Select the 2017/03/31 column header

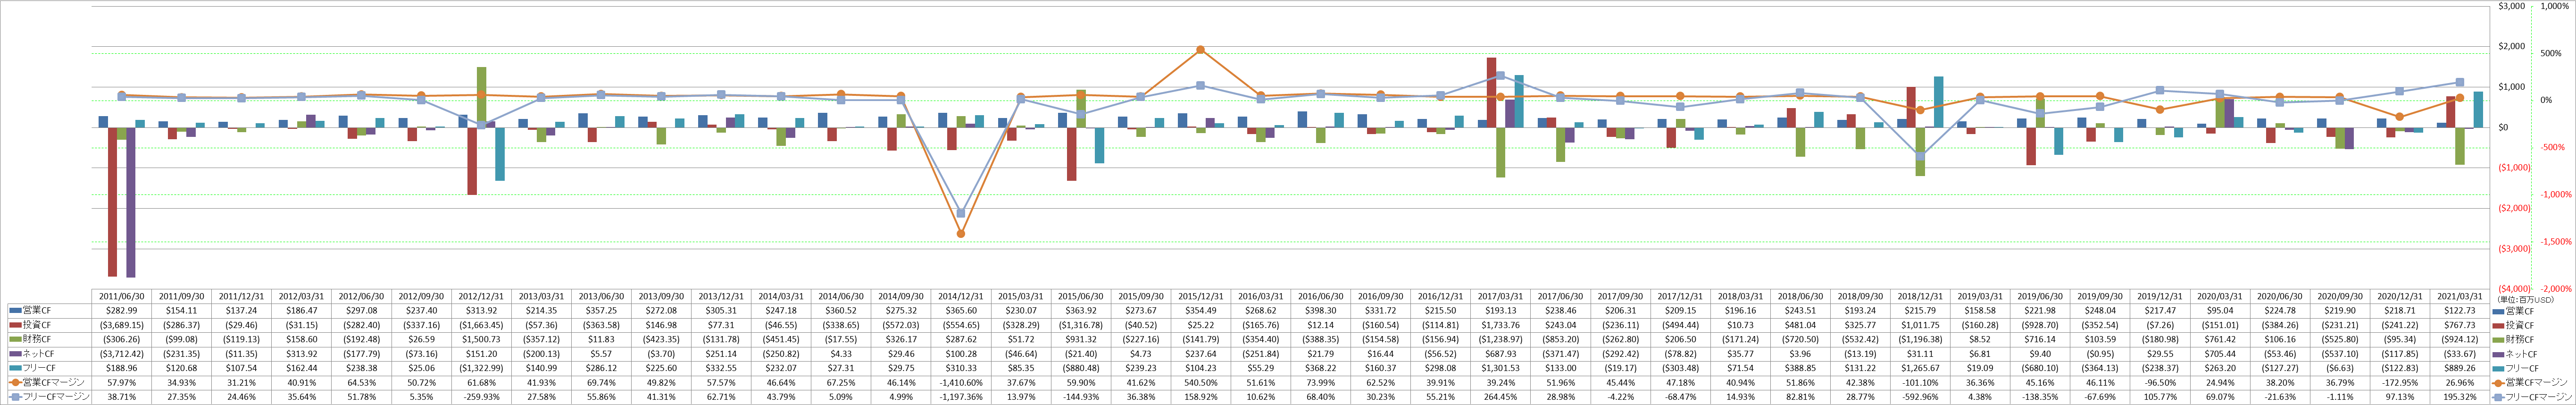pyautogui.click(x=1501, y=297)
